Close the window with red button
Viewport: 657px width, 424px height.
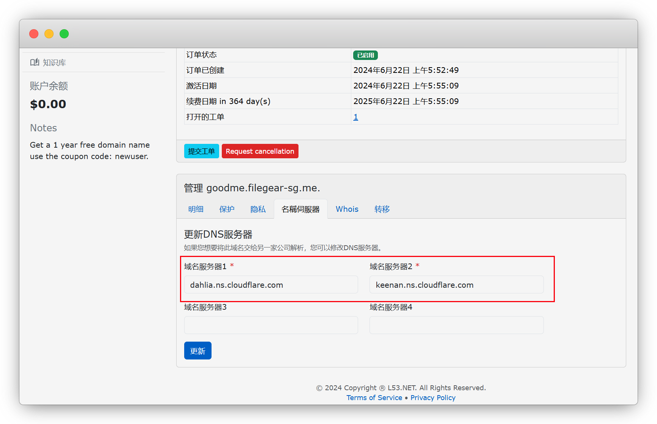[34, 34]
